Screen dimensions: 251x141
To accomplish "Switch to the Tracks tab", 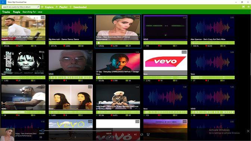I will tap(6, 12).
